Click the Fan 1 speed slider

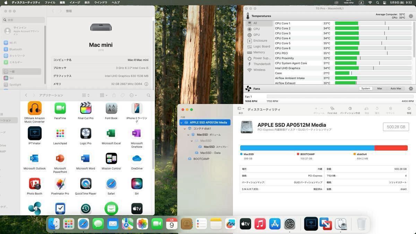(340, 97)
